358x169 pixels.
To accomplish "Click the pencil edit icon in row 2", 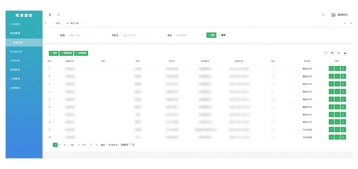I will (x=331, y=76).
